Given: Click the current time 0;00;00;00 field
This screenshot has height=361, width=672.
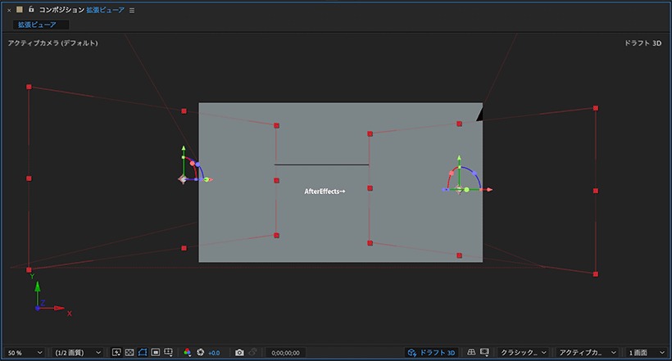Looking at the screenshot, I should pos(285,353).
